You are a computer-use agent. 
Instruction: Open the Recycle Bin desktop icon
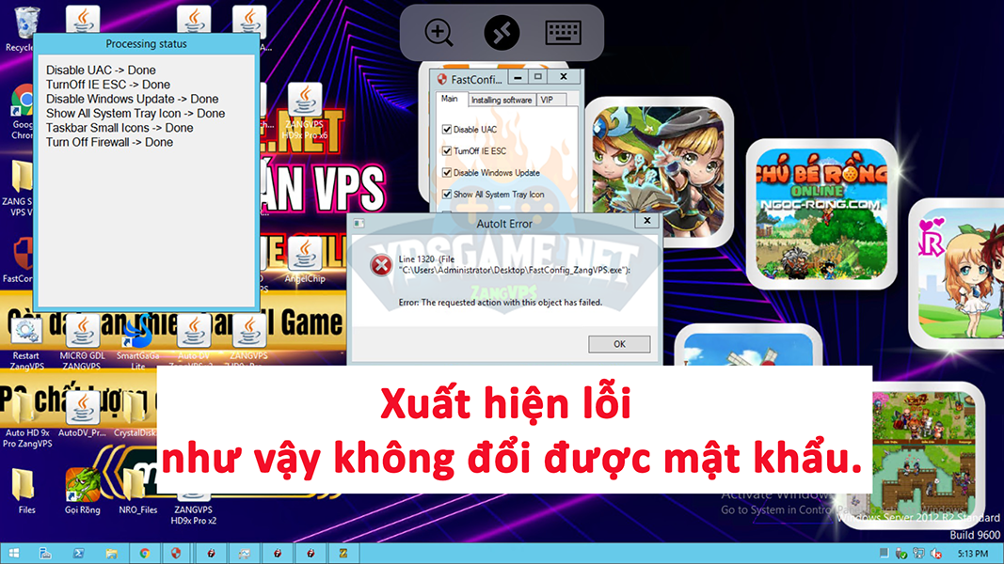click(x=26, y=23)
